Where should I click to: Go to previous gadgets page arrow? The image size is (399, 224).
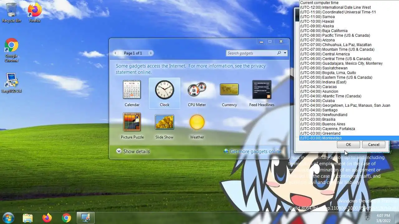click(115, 53)
